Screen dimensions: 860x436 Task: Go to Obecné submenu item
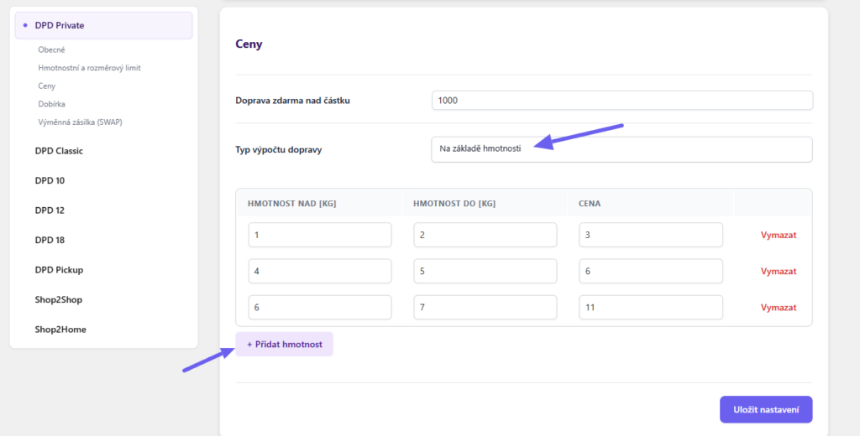(51, 49)
